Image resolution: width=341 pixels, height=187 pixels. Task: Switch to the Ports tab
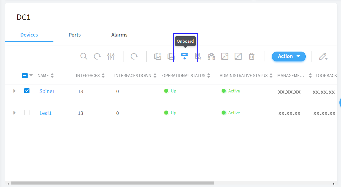pyautogui.click(x=75, y=35)
